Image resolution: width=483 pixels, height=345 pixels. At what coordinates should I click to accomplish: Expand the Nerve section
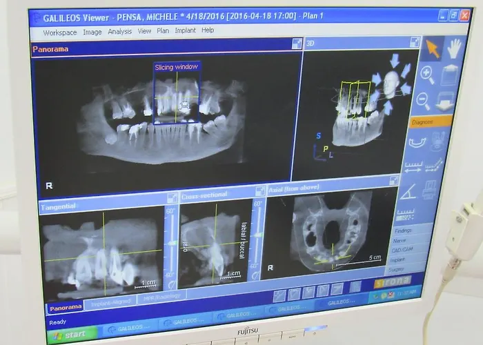click(404, 241)
